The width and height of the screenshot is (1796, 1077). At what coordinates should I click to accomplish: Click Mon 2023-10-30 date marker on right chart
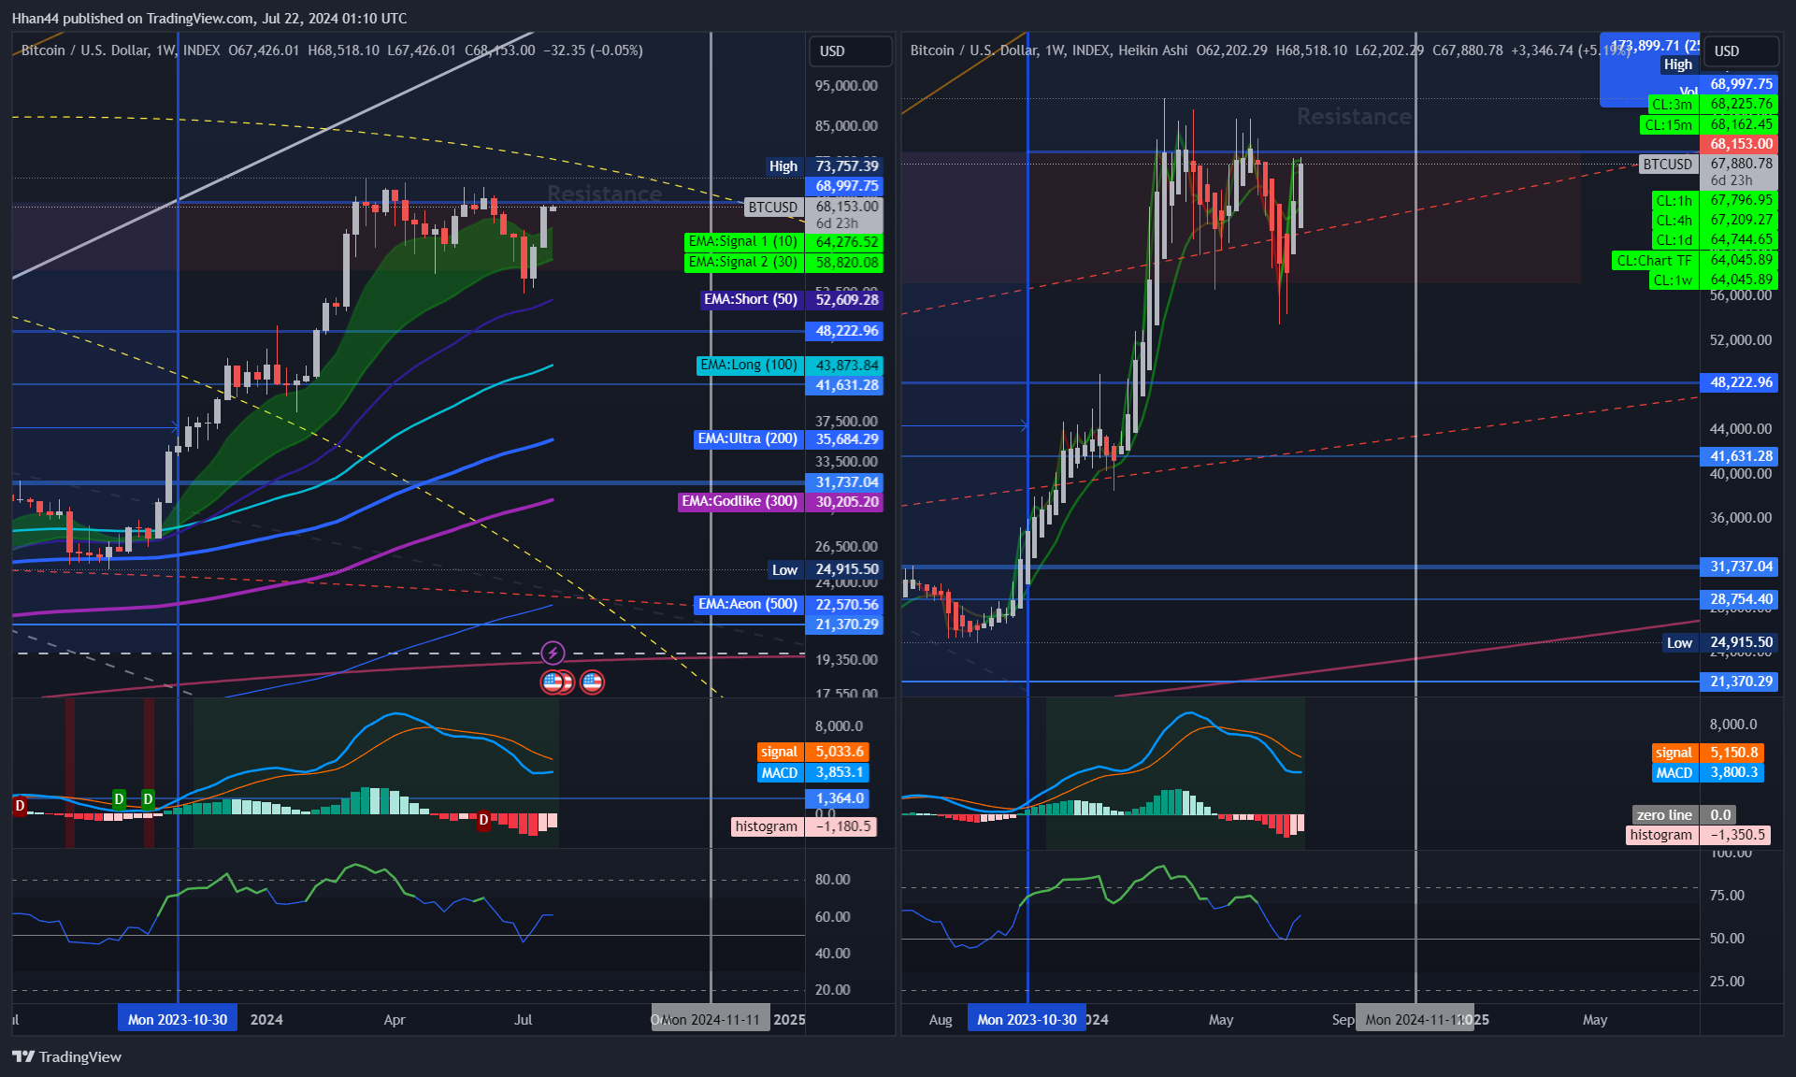(x=1027, y=1020)
